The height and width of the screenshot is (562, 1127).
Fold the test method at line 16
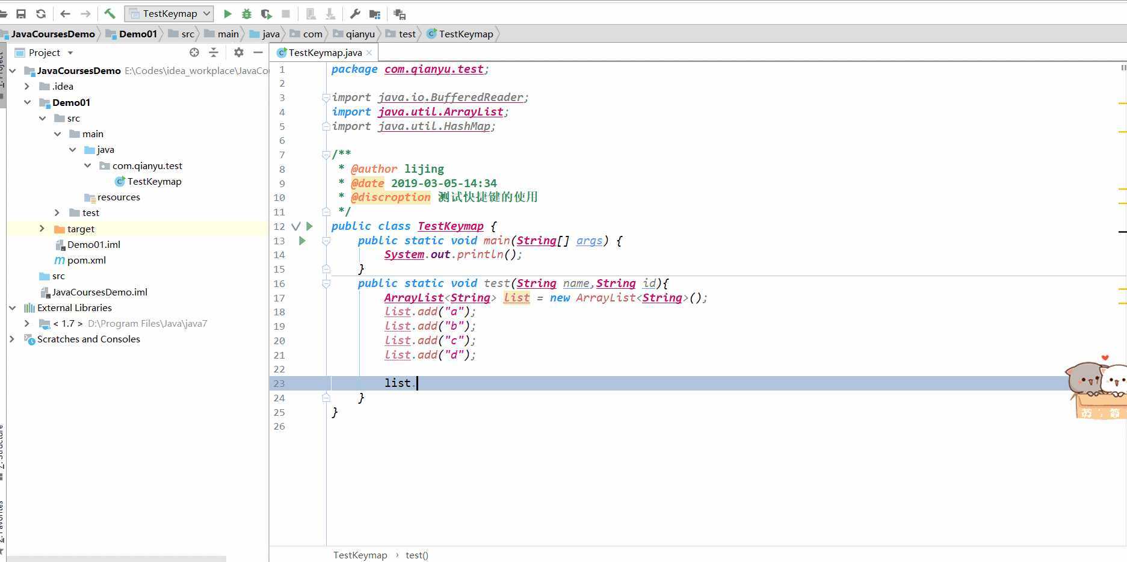pyautogui.click(x=326, y=283)
